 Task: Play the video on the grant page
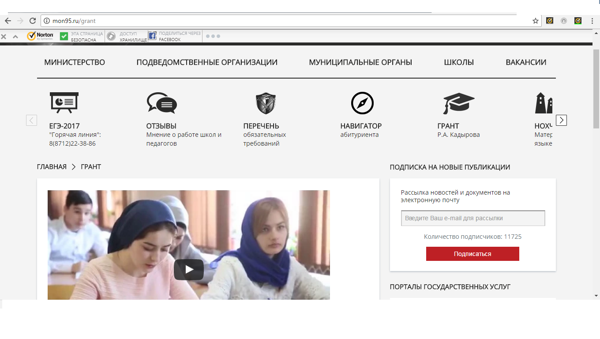pyautogui.click(x=188, y=269)
